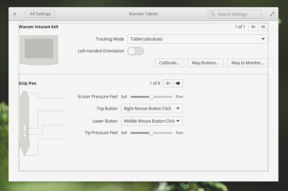Viewport: 288px width, 191px height.
Task: Go to next stylus in Grip Pen pager
Action: pos(178,83)
